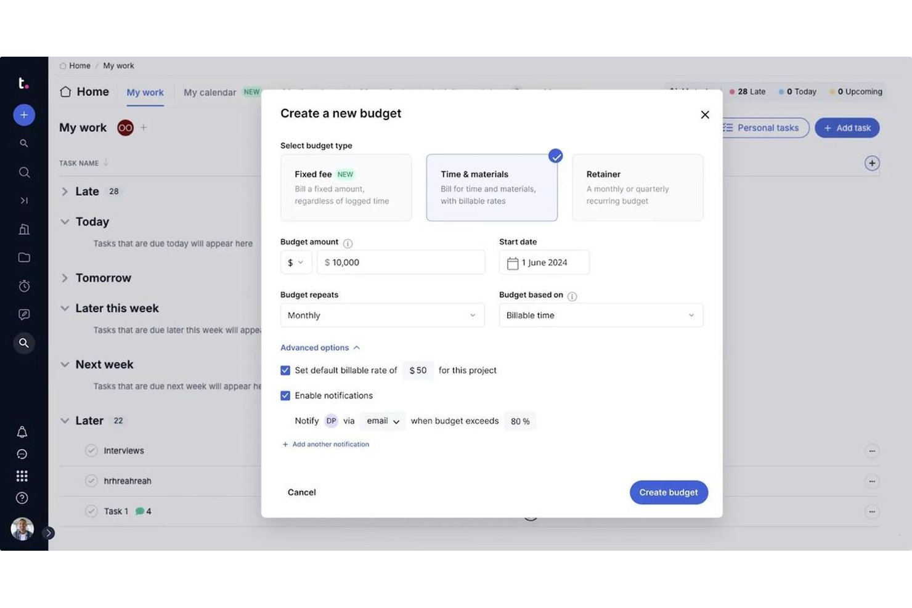This screenshot has width=912, height=608.
Task: Click Add another notification link
Action: pyautogui.click(x=326, y=444)
